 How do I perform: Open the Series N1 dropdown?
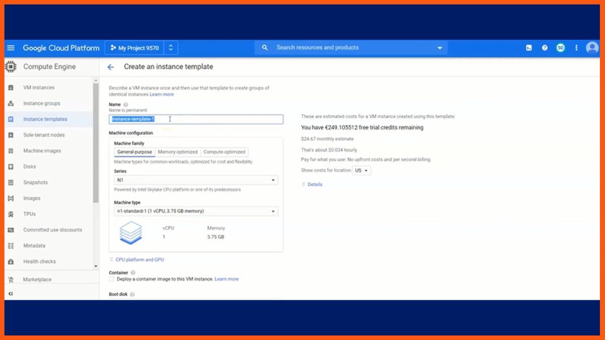[x=196, y=180]
